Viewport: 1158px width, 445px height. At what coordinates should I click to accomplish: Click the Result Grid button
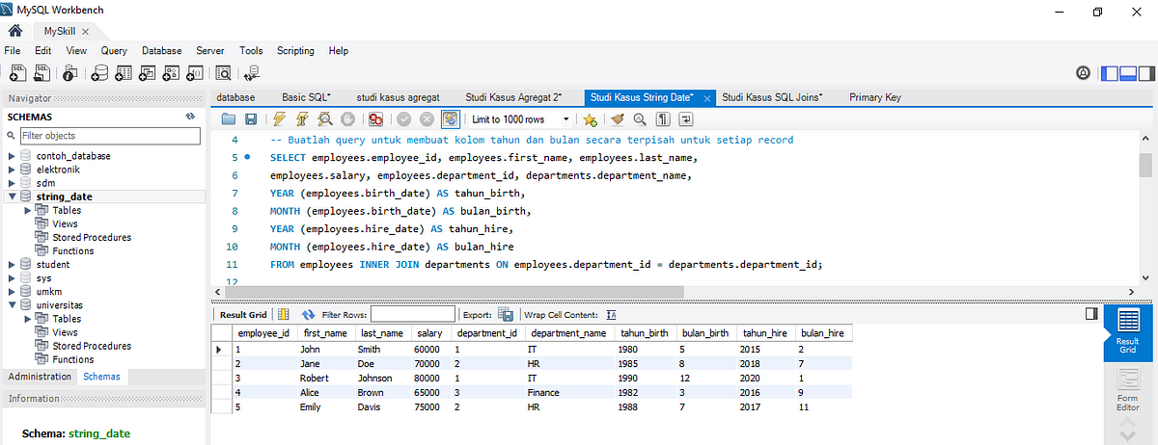tap(243, 314)
